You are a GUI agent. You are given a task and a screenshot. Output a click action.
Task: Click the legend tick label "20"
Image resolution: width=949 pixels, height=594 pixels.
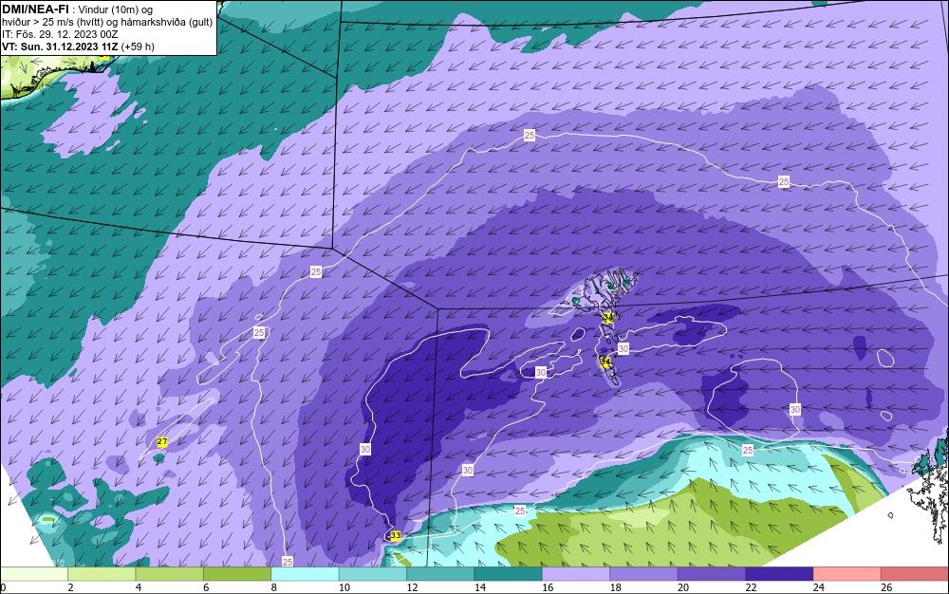pos(682,587)
